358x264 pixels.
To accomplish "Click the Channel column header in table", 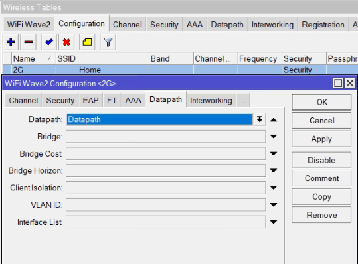I will coord(215,59).
